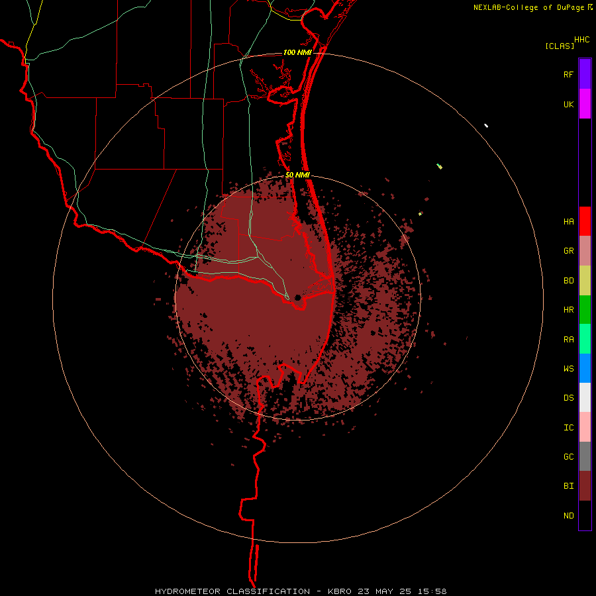Click the 50 NMI range ring label

297,175
